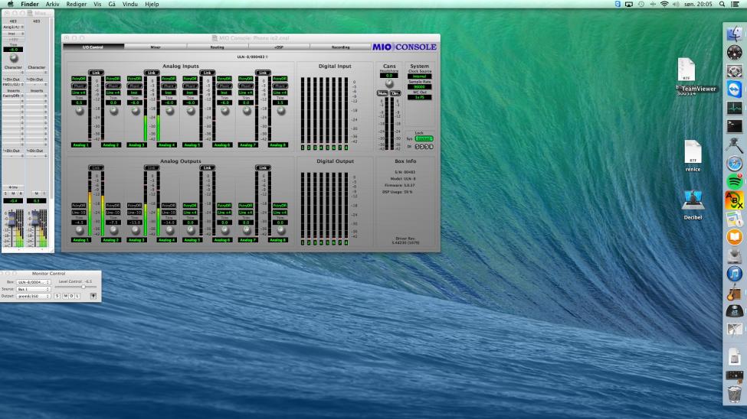Click the Analog 5 output channel label
Viewport: 747px width, 419px height.
click(x=192, y=239)
